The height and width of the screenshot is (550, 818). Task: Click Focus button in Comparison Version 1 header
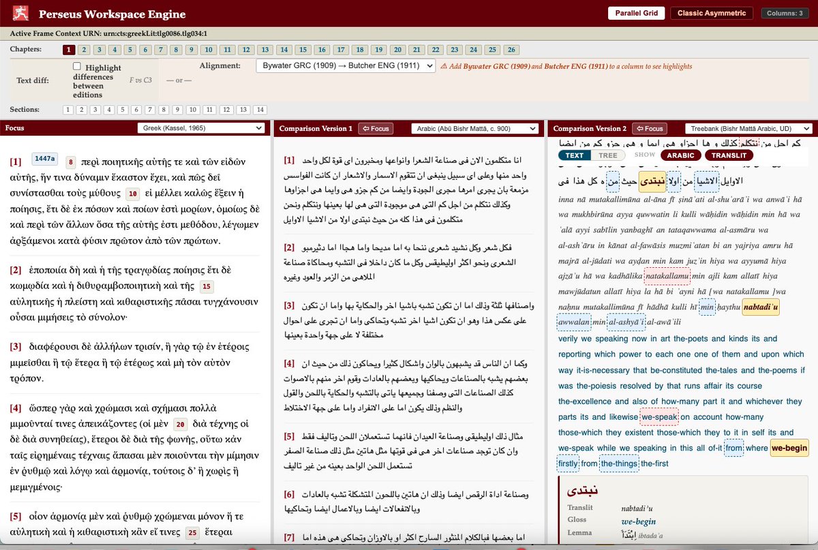pyautogui.click(x=376, y=128)
